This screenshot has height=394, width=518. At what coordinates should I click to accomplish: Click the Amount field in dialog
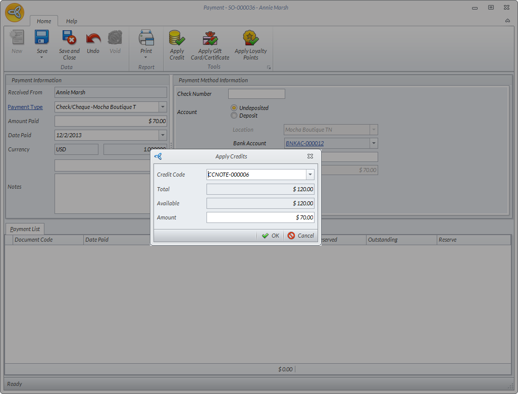point(260,217)
